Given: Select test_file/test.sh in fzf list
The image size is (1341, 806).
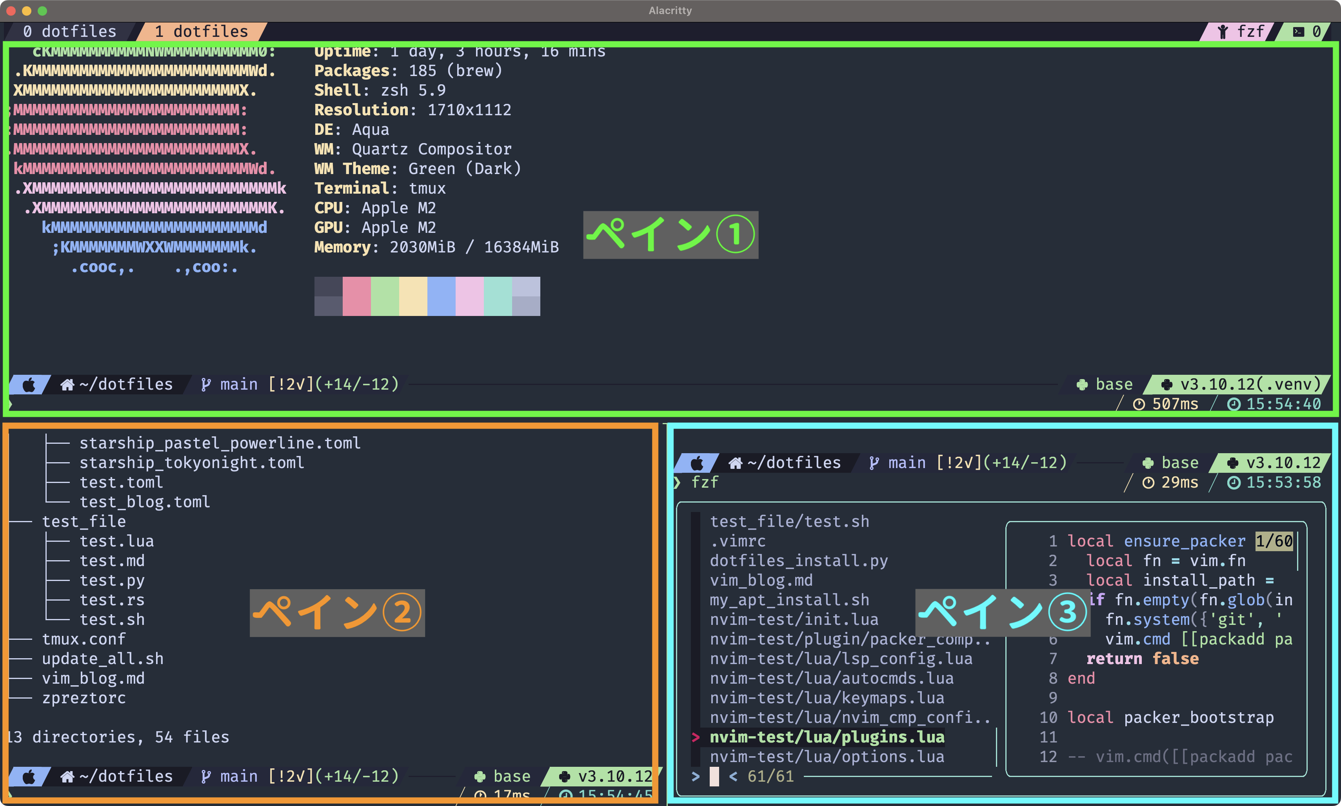Looking at the screenshot, I should [789, 521].
